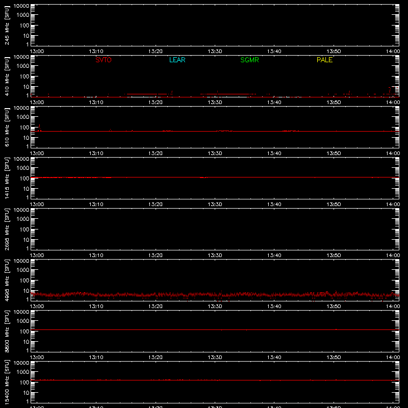This screenshot has height=408, width=408.
Task: Click the red SVTO station label
Action: [x=104, y=60]
